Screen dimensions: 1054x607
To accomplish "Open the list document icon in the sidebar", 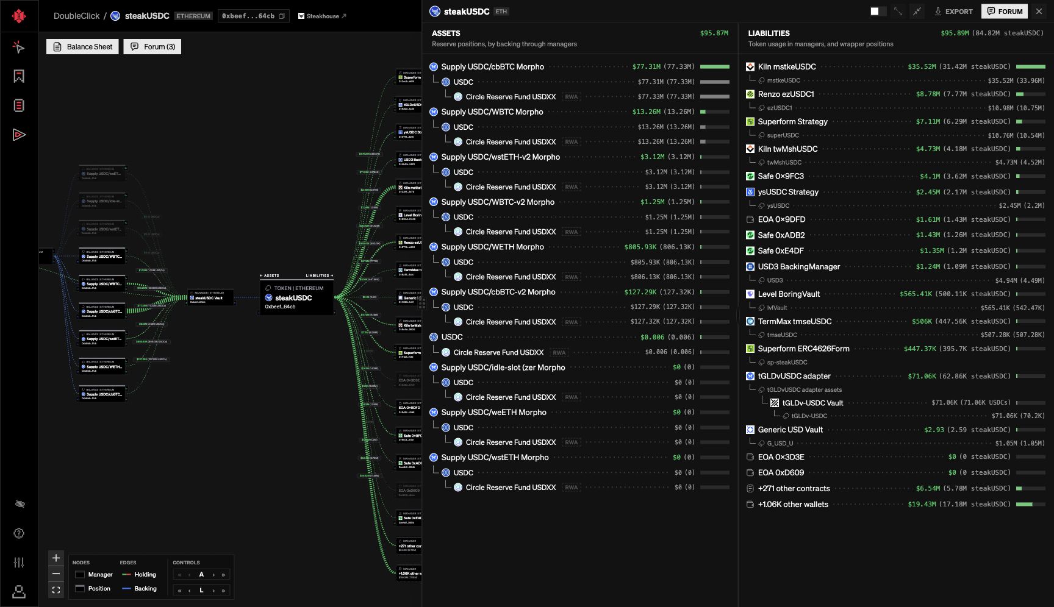I will click(19, 105).
